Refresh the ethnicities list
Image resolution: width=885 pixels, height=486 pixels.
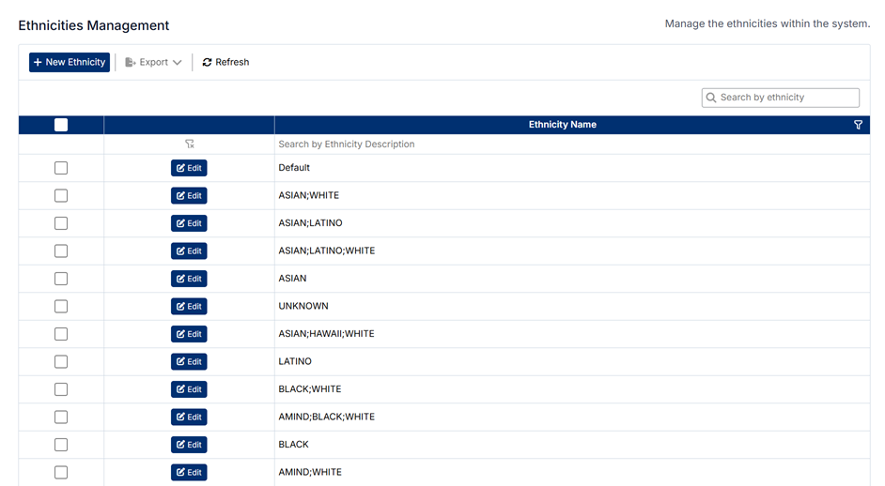(225, 63)
